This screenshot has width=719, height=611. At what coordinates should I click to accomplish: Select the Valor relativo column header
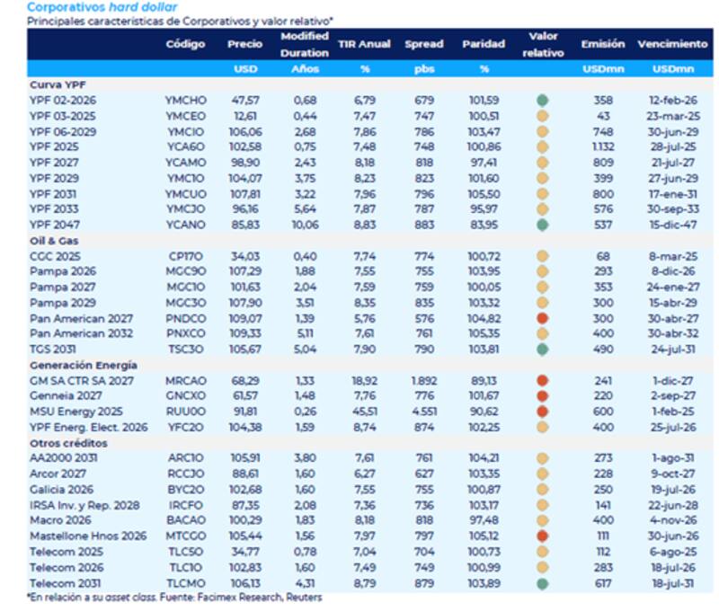click(x=542, y=44)
